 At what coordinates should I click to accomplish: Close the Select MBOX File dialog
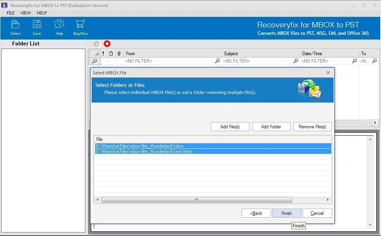click(x=328, y=72)
